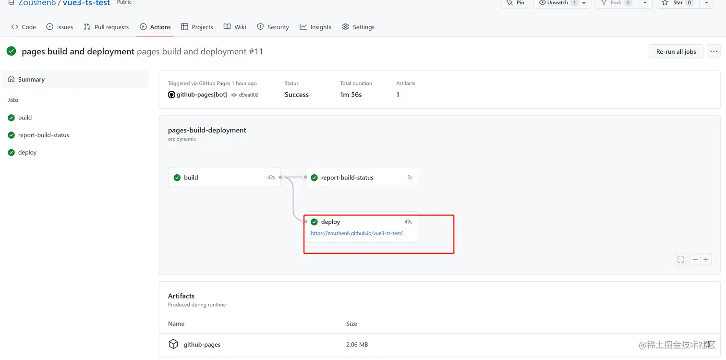Star the repository
This screenshot has width=726, height=360.
coord(677,3)
